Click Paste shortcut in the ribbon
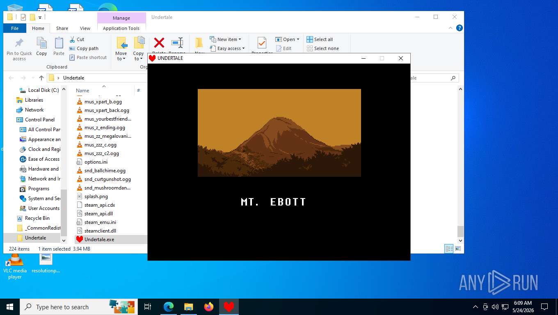 click(88, 57)
